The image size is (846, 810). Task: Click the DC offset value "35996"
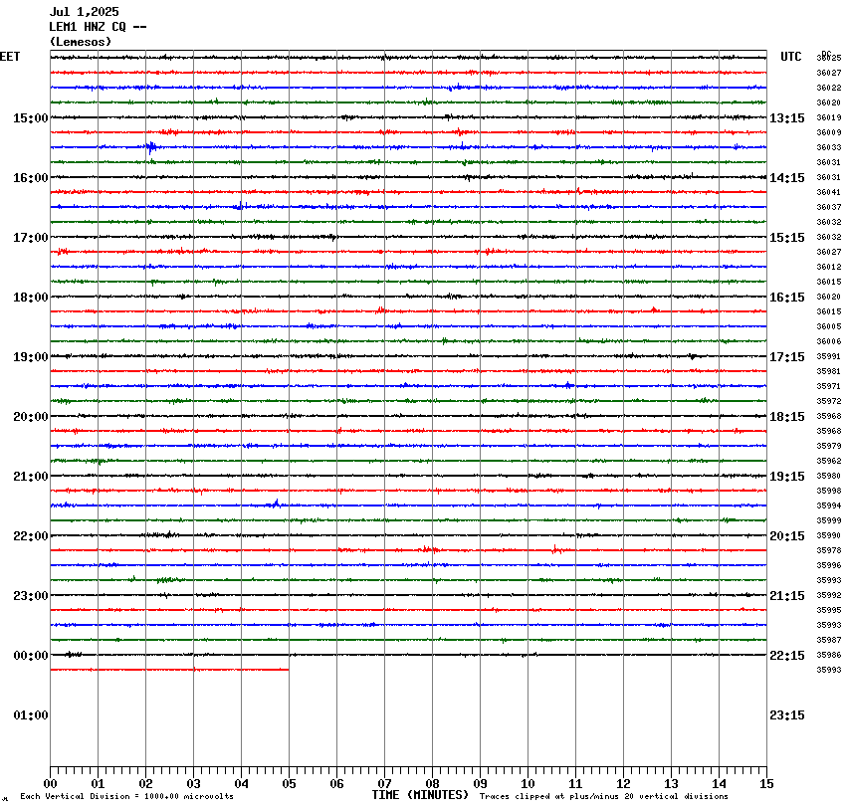(x=829, y=565)
